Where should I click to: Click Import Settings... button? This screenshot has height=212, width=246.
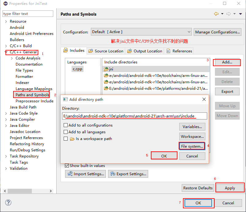click(x=85, y=174)
